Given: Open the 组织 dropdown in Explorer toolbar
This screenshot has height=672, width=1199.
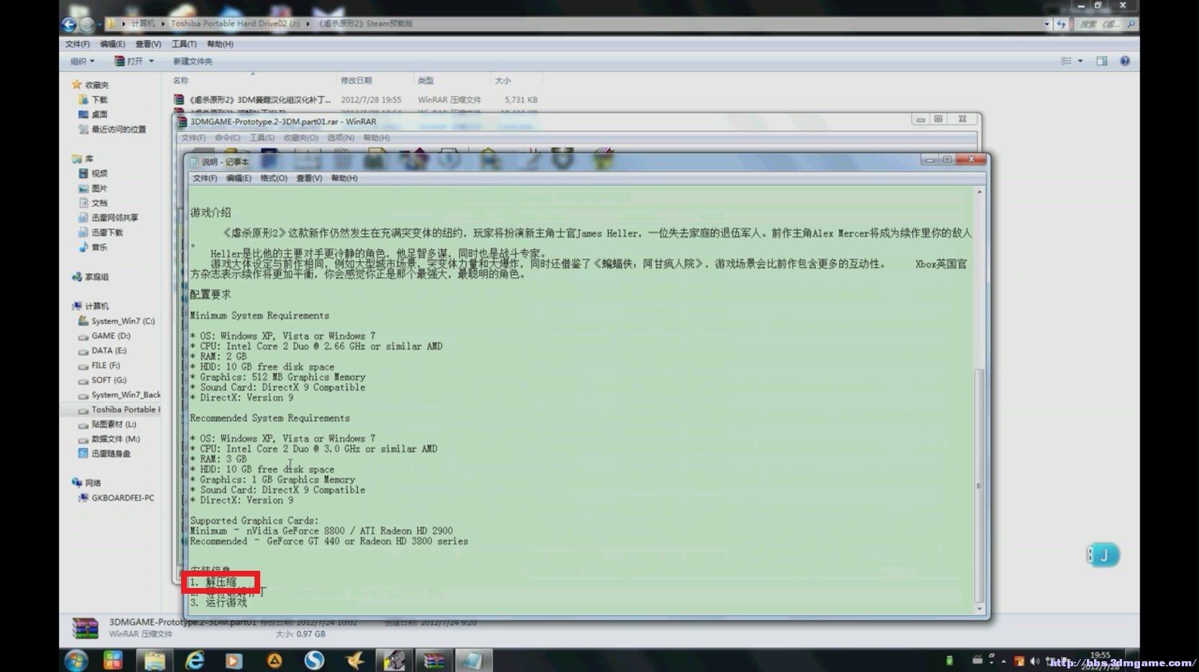Looking at the screenshot, I should (x=82, y=61).
